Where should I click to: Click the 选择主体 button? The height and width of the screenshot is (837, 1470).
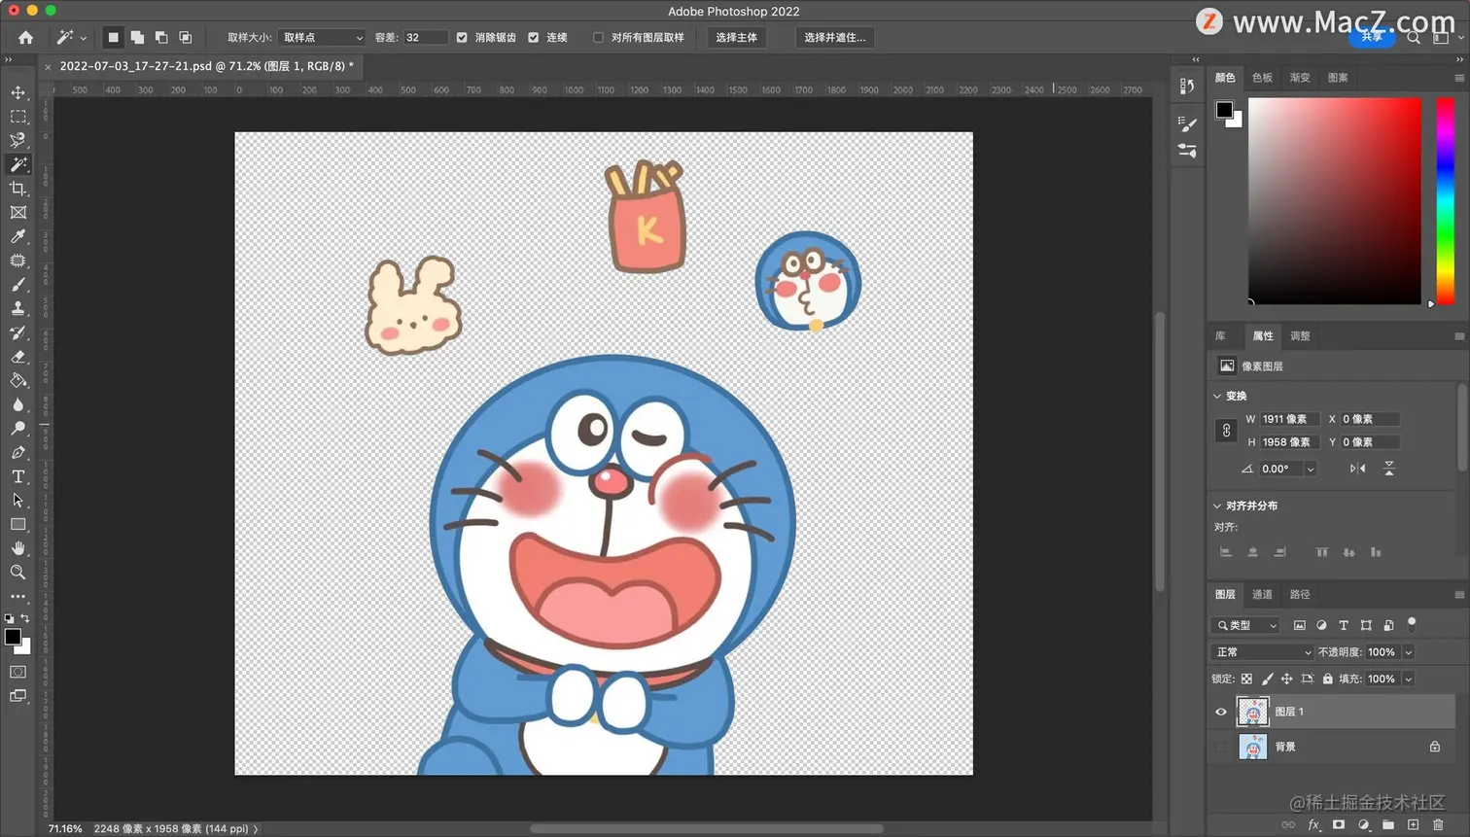click(736, 38)
